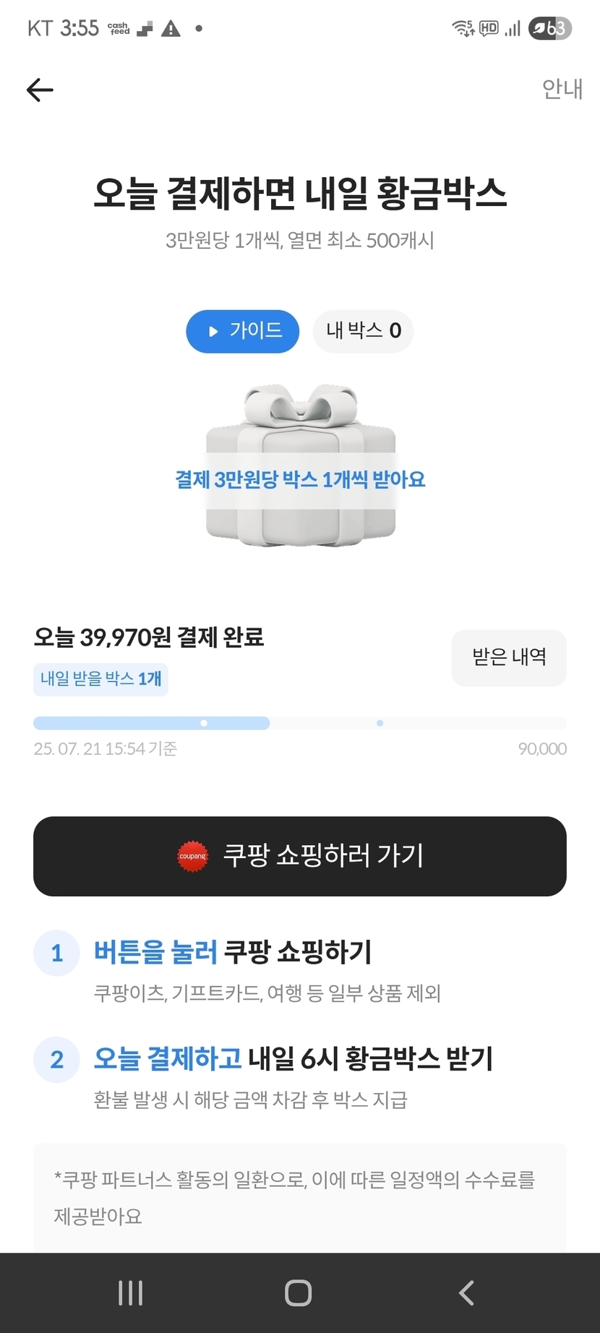Play the 가이드 guide video

pyautogui.click(x=242, y=331)
